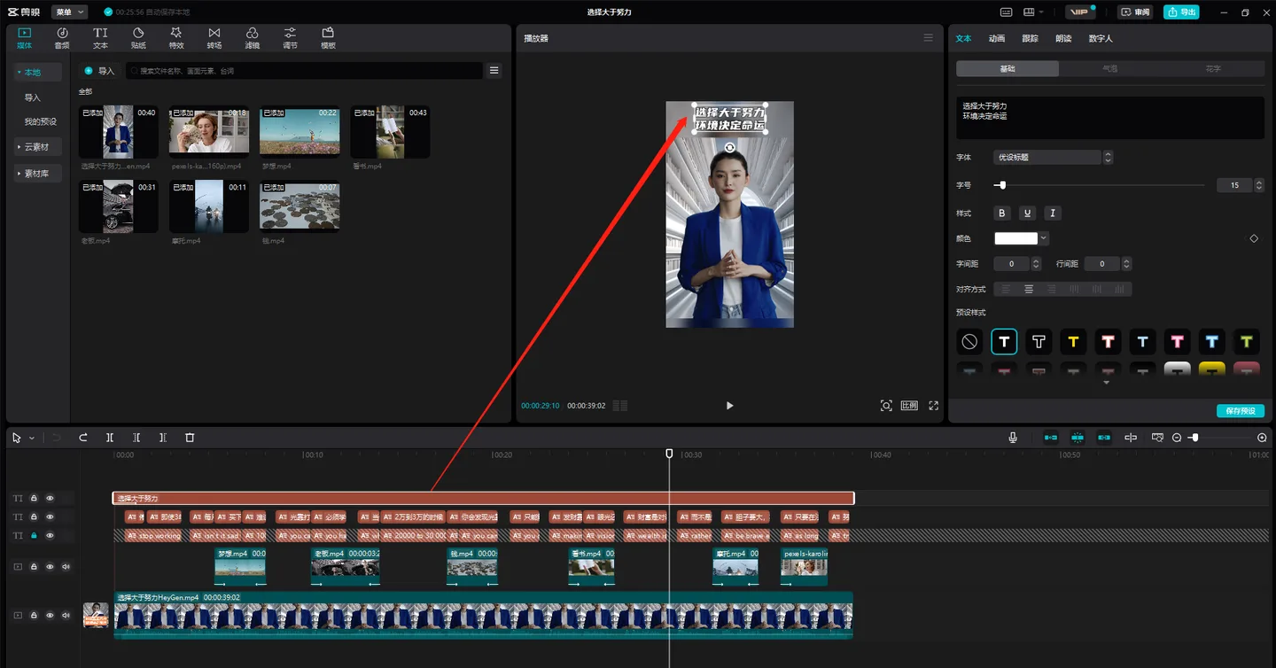Switch to the 朗读 tab
The width and height of the screenshot is (1276, 668).
pyautogui.click(x=1063, y=39)
